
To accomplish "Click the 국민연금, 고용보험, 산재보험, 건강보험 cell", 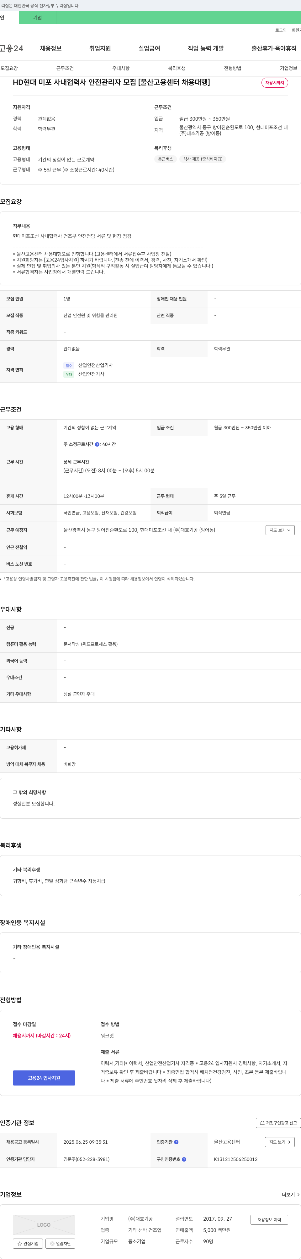I will click(x=100, y=513).
